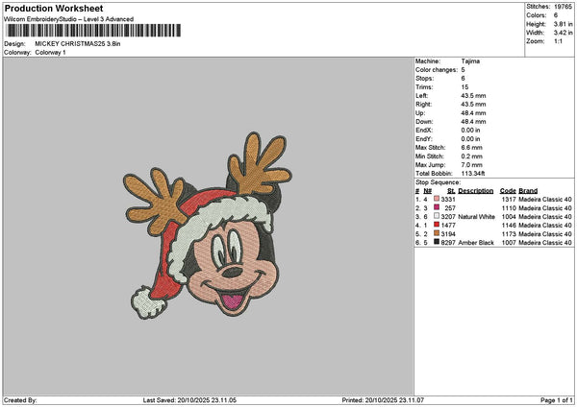
Task: Click 'Wilcom EmbroideryStudio – Level 3 Advanced' text
Action: [x=69, y=19]
